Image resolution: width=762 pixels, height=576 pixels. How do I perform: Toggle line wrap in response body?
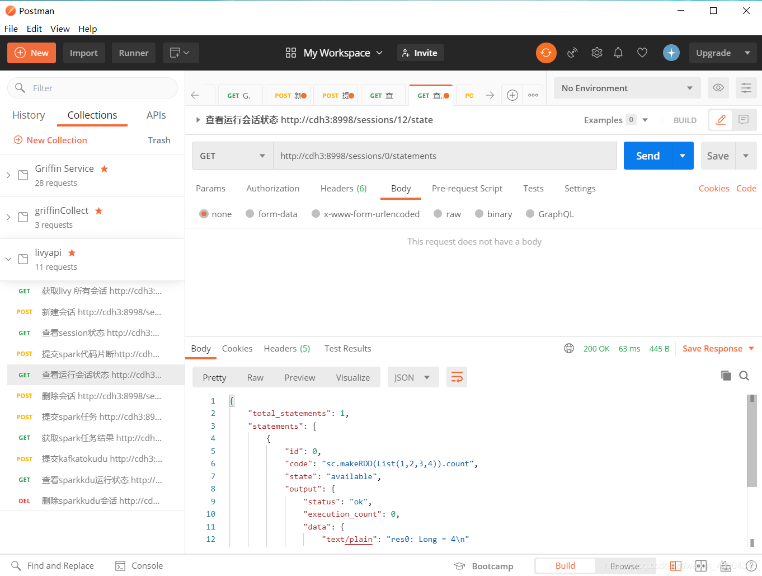pyautogui.click(x=457, y=377)
